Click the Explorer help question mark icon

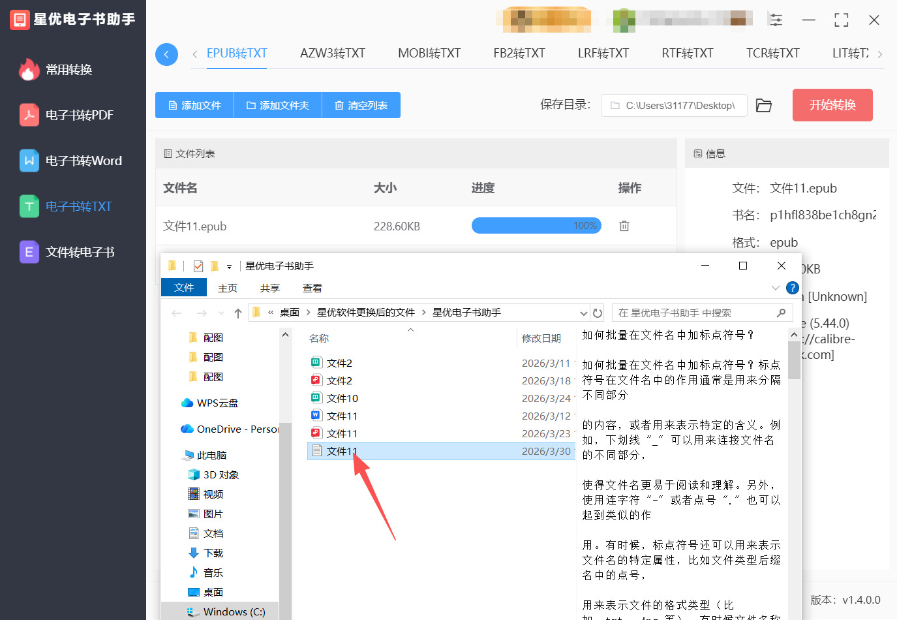(x=793, y=288)
